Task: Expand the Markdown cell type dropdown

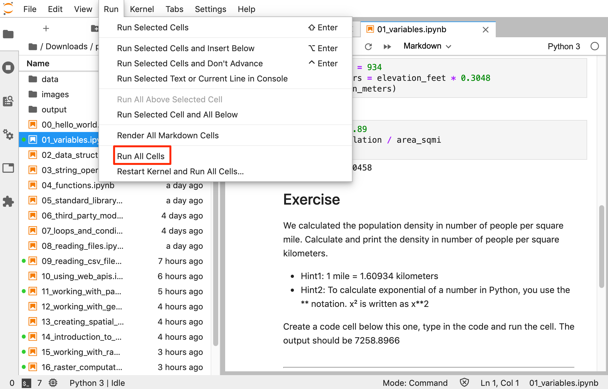Action: point(427,46)
